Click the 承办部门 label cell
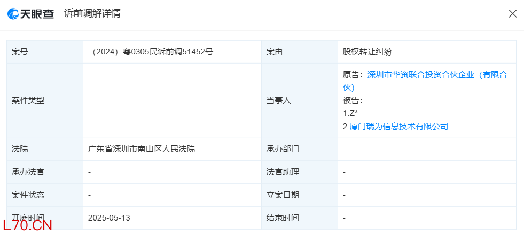 [283, 149]
